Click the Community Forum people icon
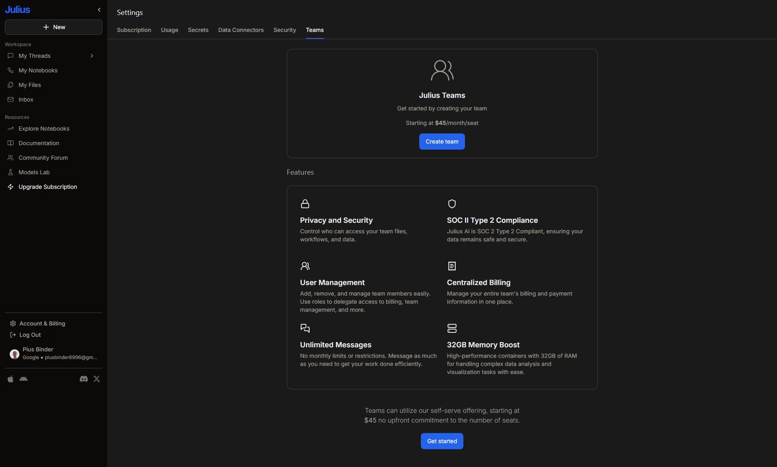Viewport: 777px width, 467px height. pyautogui.click(x=11, y=158)
